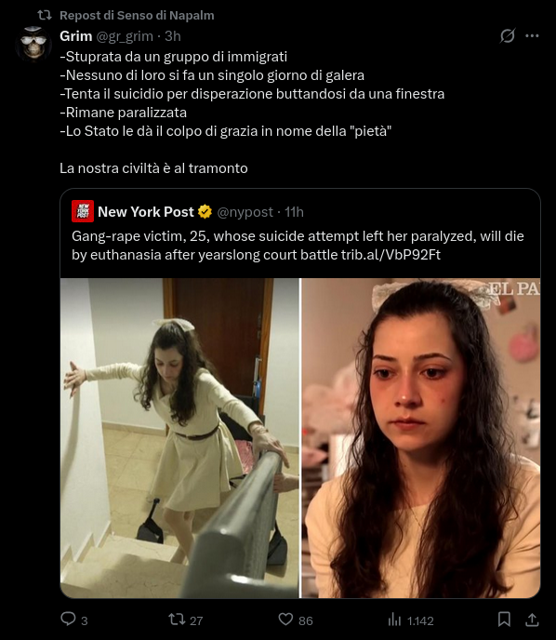Click the 3h timestamp
Viewport: 556px width, 640px height.
(173, 36)
